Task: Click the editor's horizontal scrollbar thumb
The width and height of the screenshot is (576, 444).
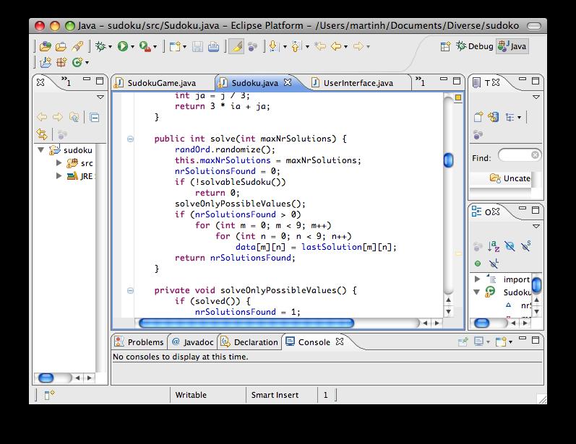Action: tap(246, 323)
